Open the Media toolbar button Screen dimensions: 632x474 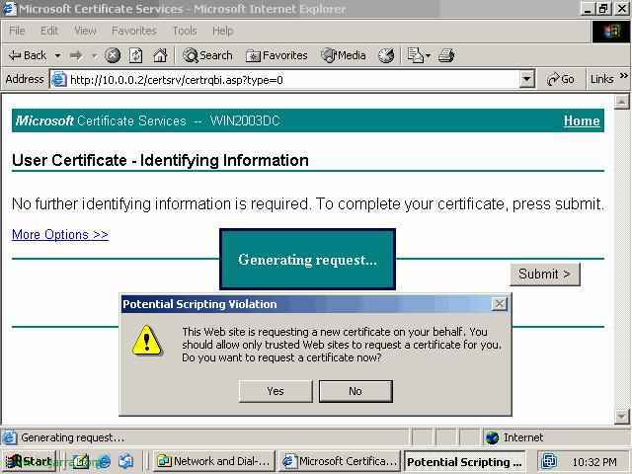tap(344, 55)
